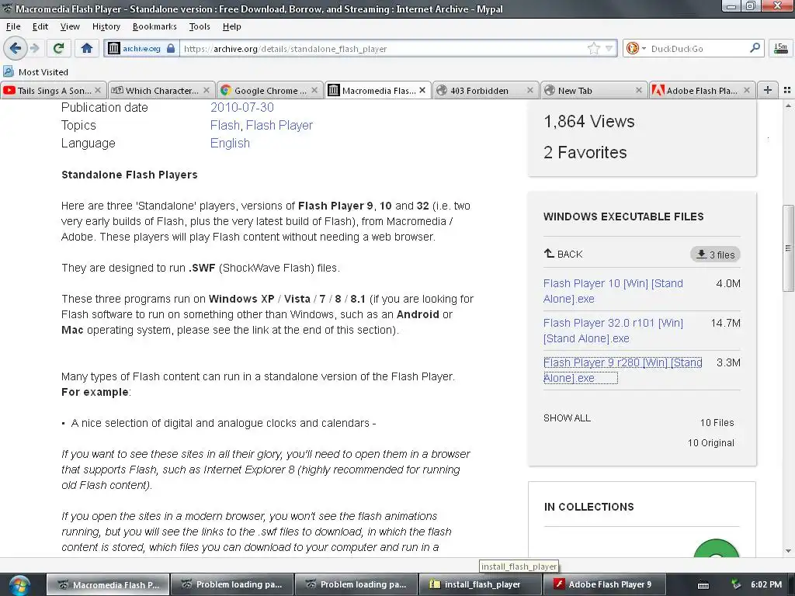Close the 403 Forbidden tab
Viewport: 795px width, 596px height.
pos(529,90)
